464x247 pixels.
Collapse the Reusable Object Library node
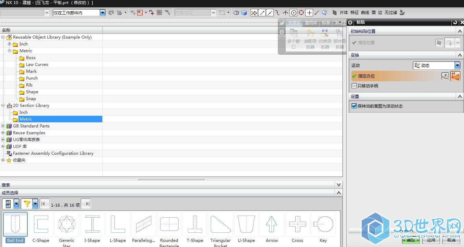coord(3,37)
